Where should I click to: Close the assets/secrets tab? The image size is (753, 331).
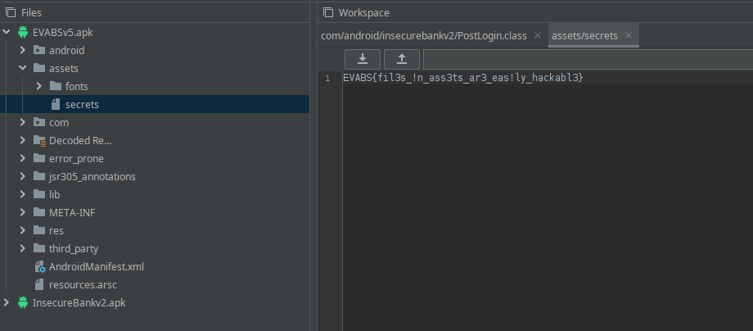[628, 35]
